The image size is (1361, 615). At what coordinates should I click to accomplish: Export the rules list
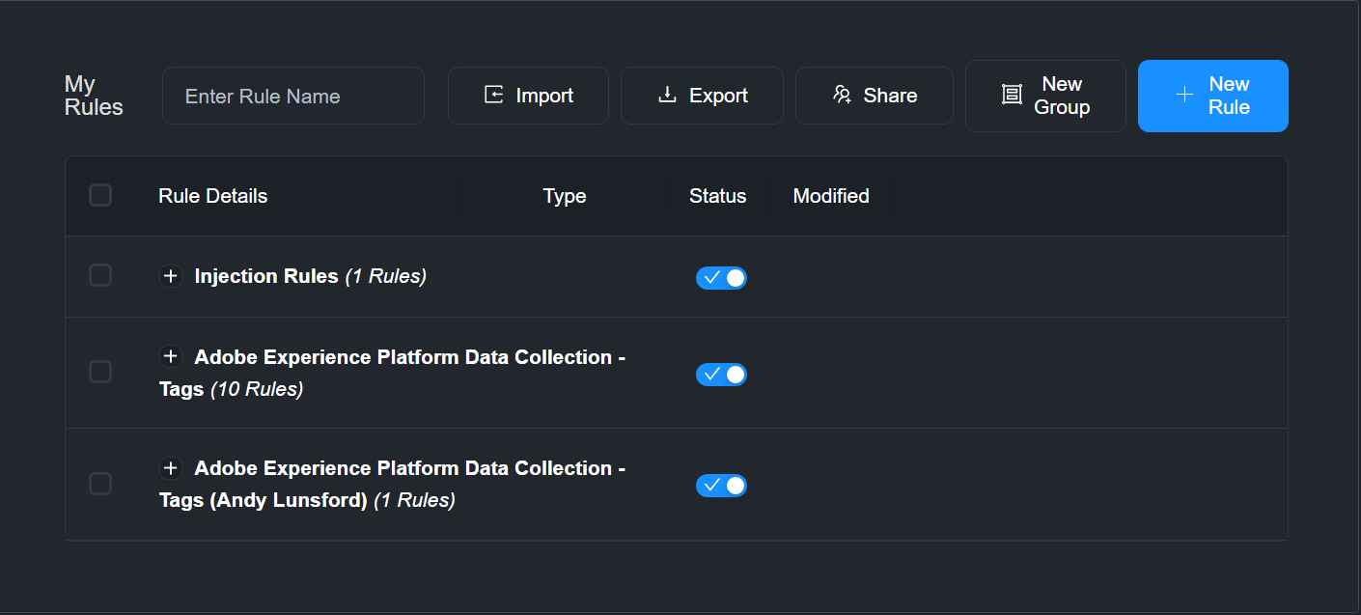[702, 96]
